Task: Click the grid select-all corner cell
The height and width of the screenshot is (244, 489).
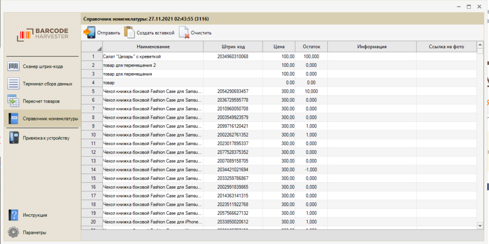Action: pos(92,47)
